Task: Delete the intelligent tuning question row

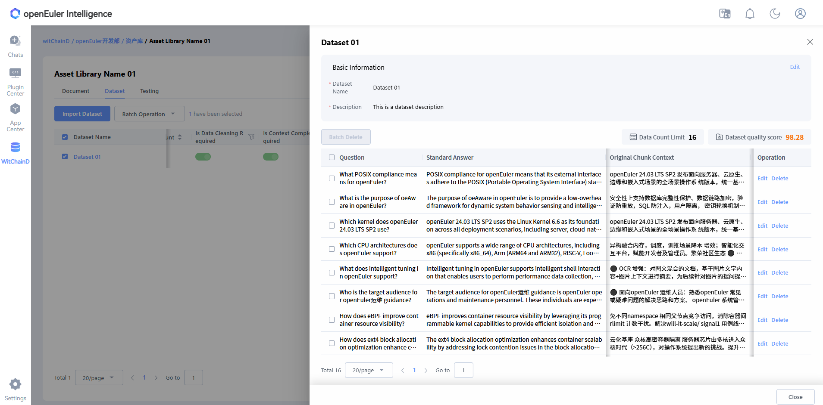Action: click(779, 272)
